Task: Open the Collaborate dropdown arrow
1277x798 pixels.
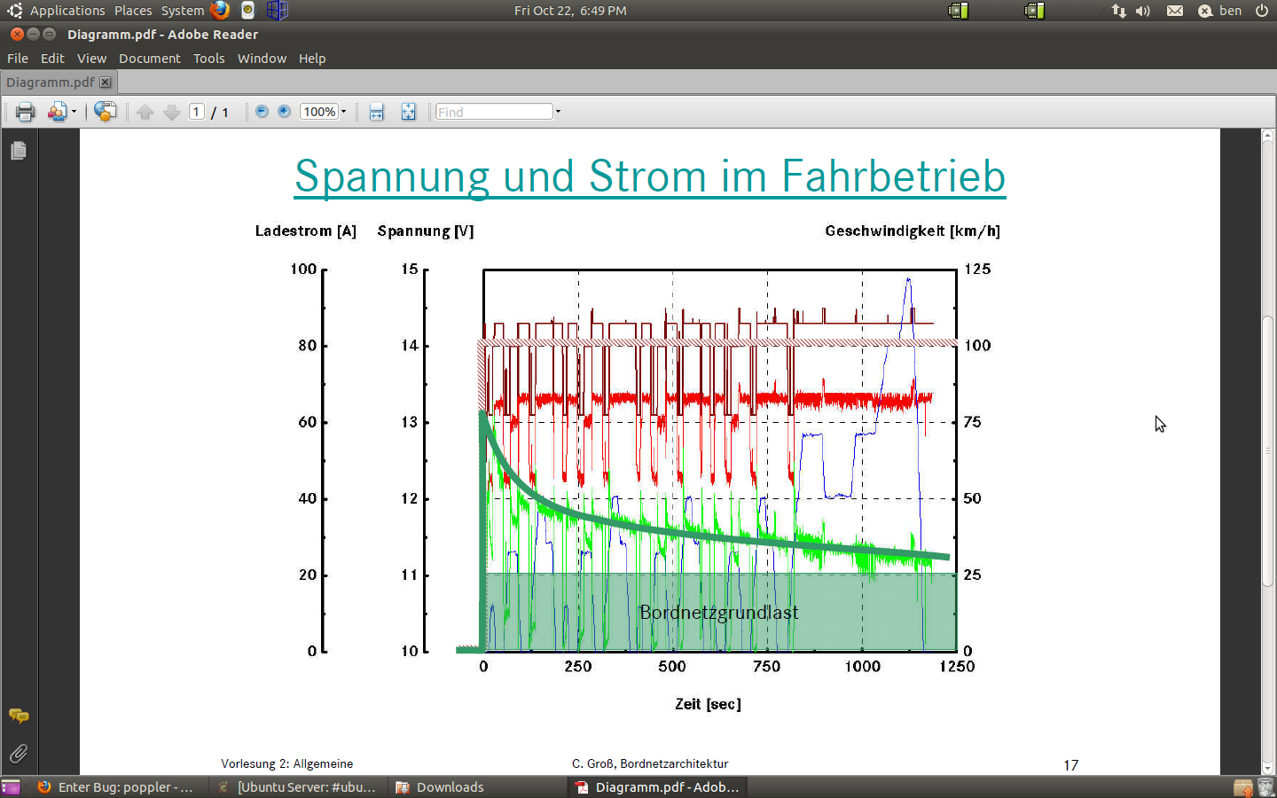Action: click(x=74, y=112)
